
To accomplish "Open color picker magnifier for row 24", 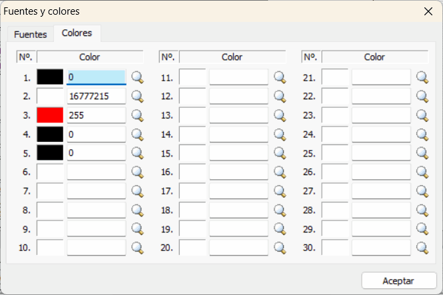I will coord(422,135).
